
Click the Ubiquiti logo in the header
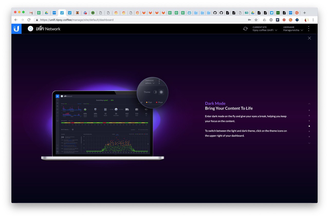[16, 29]
